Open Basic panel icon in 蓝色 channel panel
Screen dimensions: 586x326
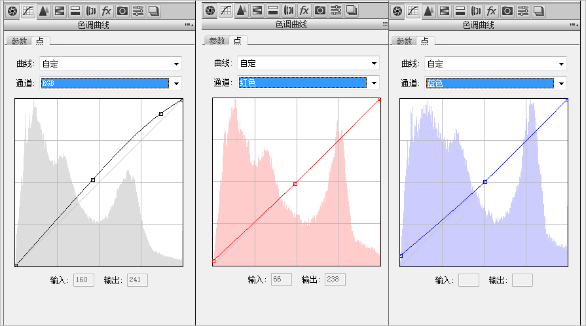click(397, 11)
